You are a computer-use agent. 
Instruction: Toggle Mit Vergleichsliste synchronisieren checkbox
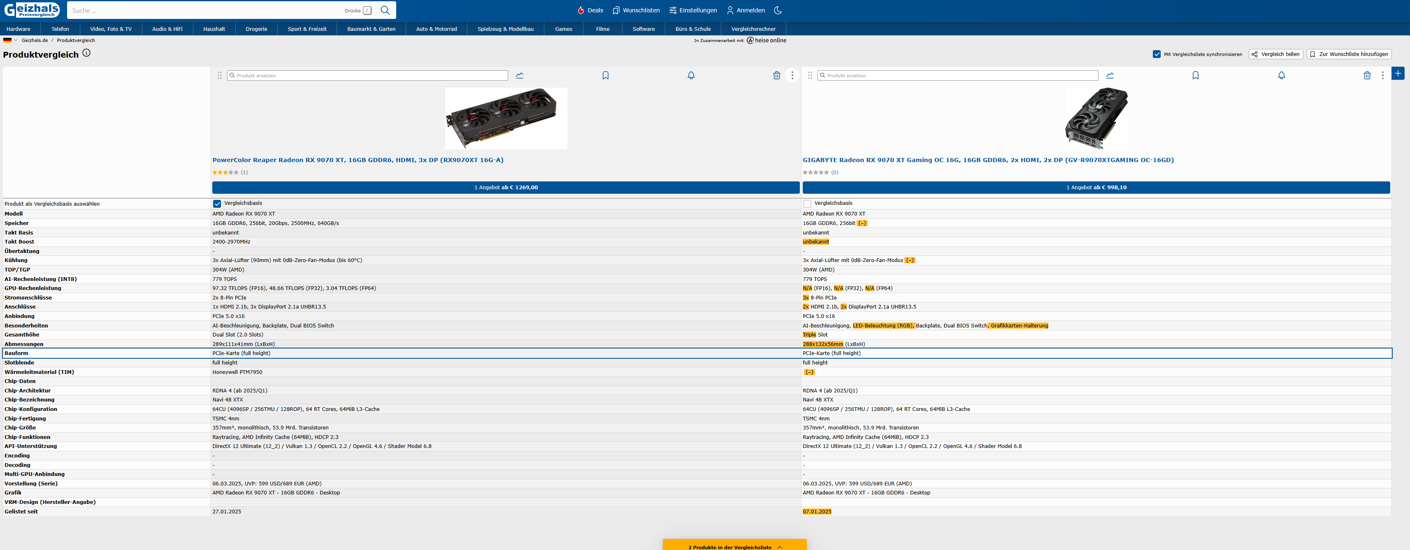1157,54
